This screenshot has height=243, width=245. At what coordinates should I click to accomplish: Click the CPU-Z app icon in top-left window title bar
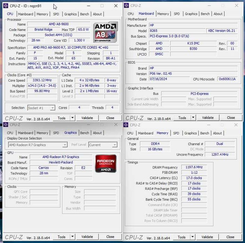[x=6, y=6]
